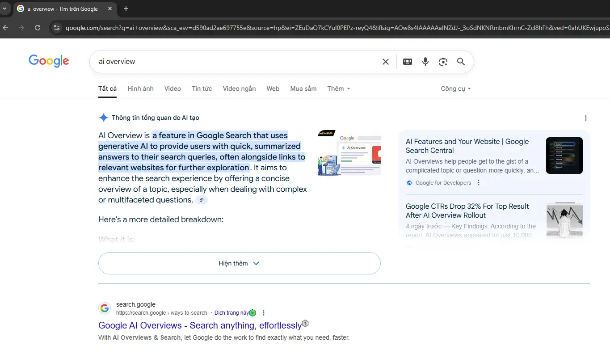This screenshot has width=610, height=354.
Task: Open more options for the search.google result
Action: pyautogui.click(x=264, y=313)
